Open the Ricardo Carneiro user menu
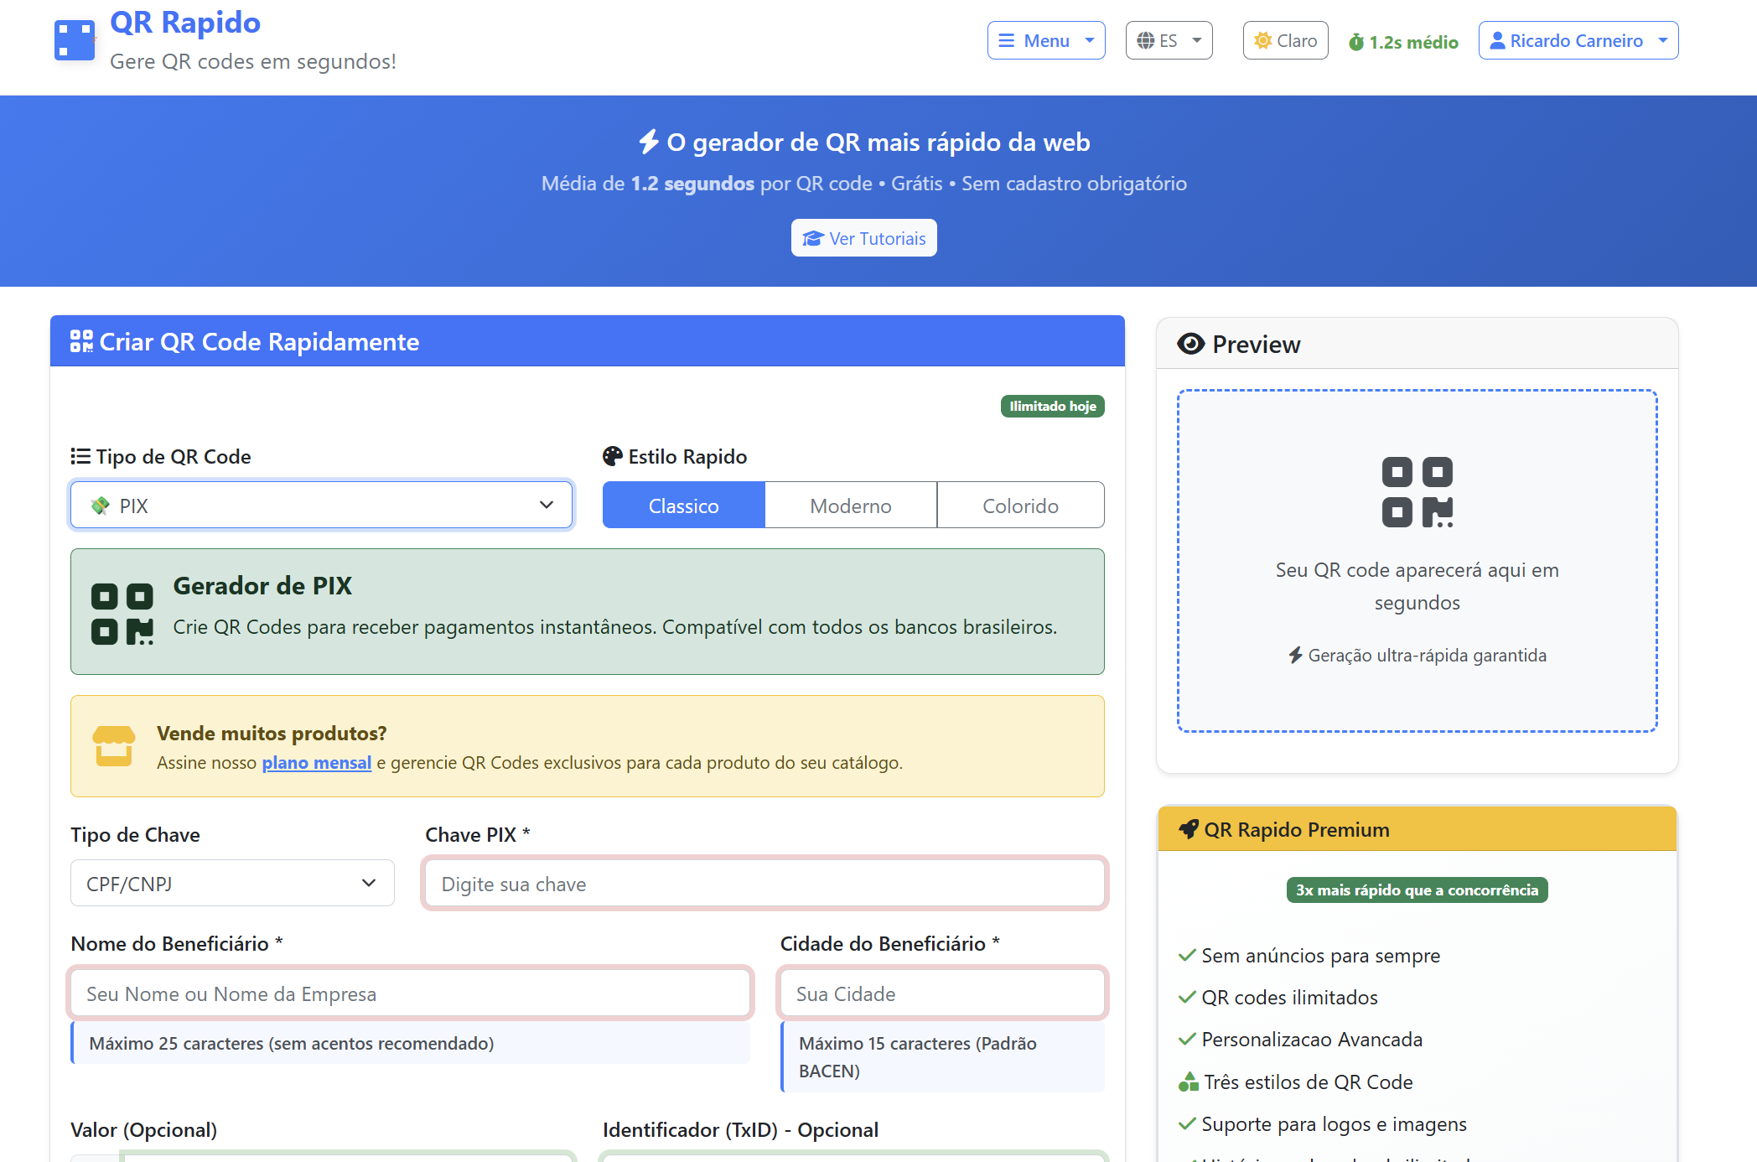1757x1162 pixels. click(x=1578, y=40)
